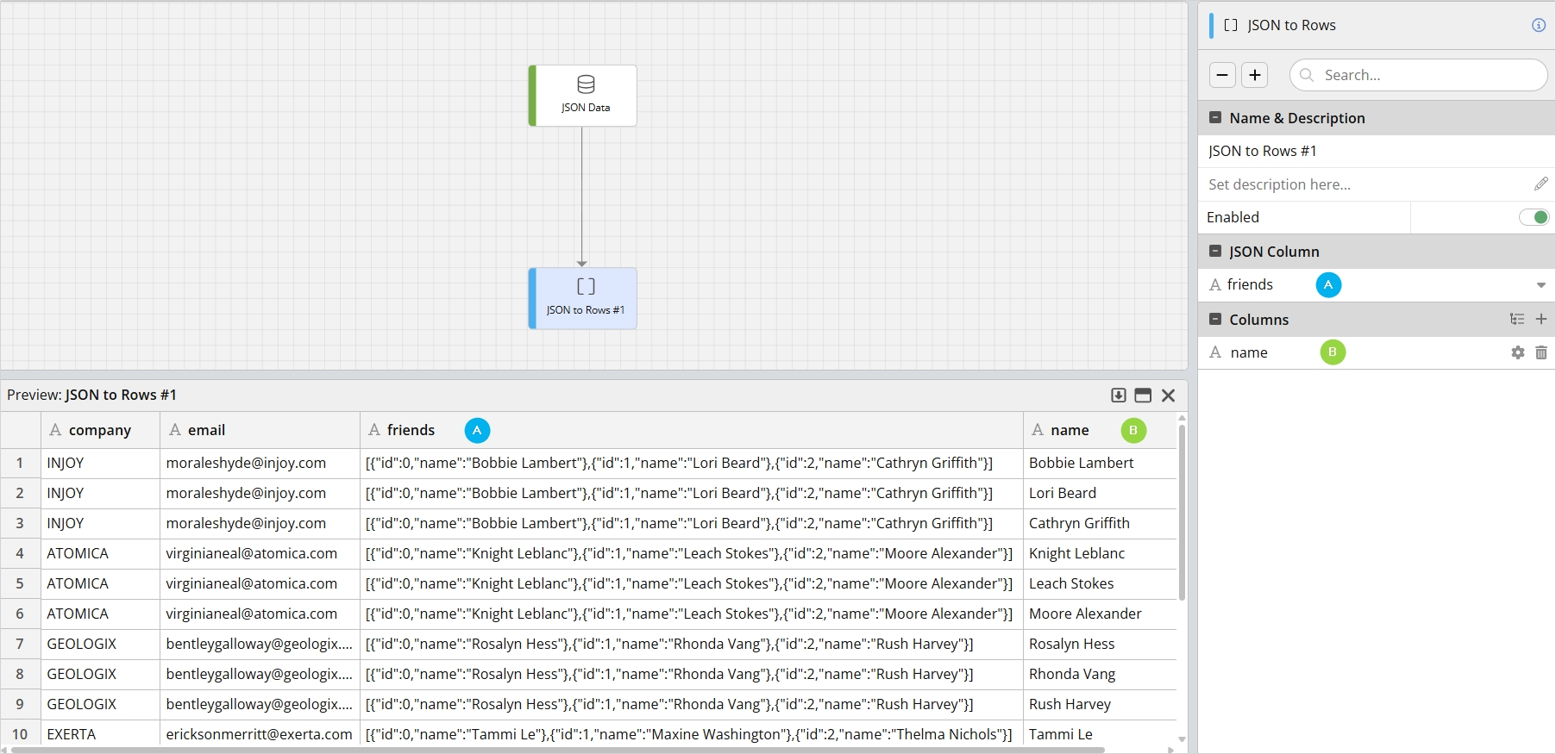Collapse the Name & Description section
Screen dimensions: 1556x754
1215,118
